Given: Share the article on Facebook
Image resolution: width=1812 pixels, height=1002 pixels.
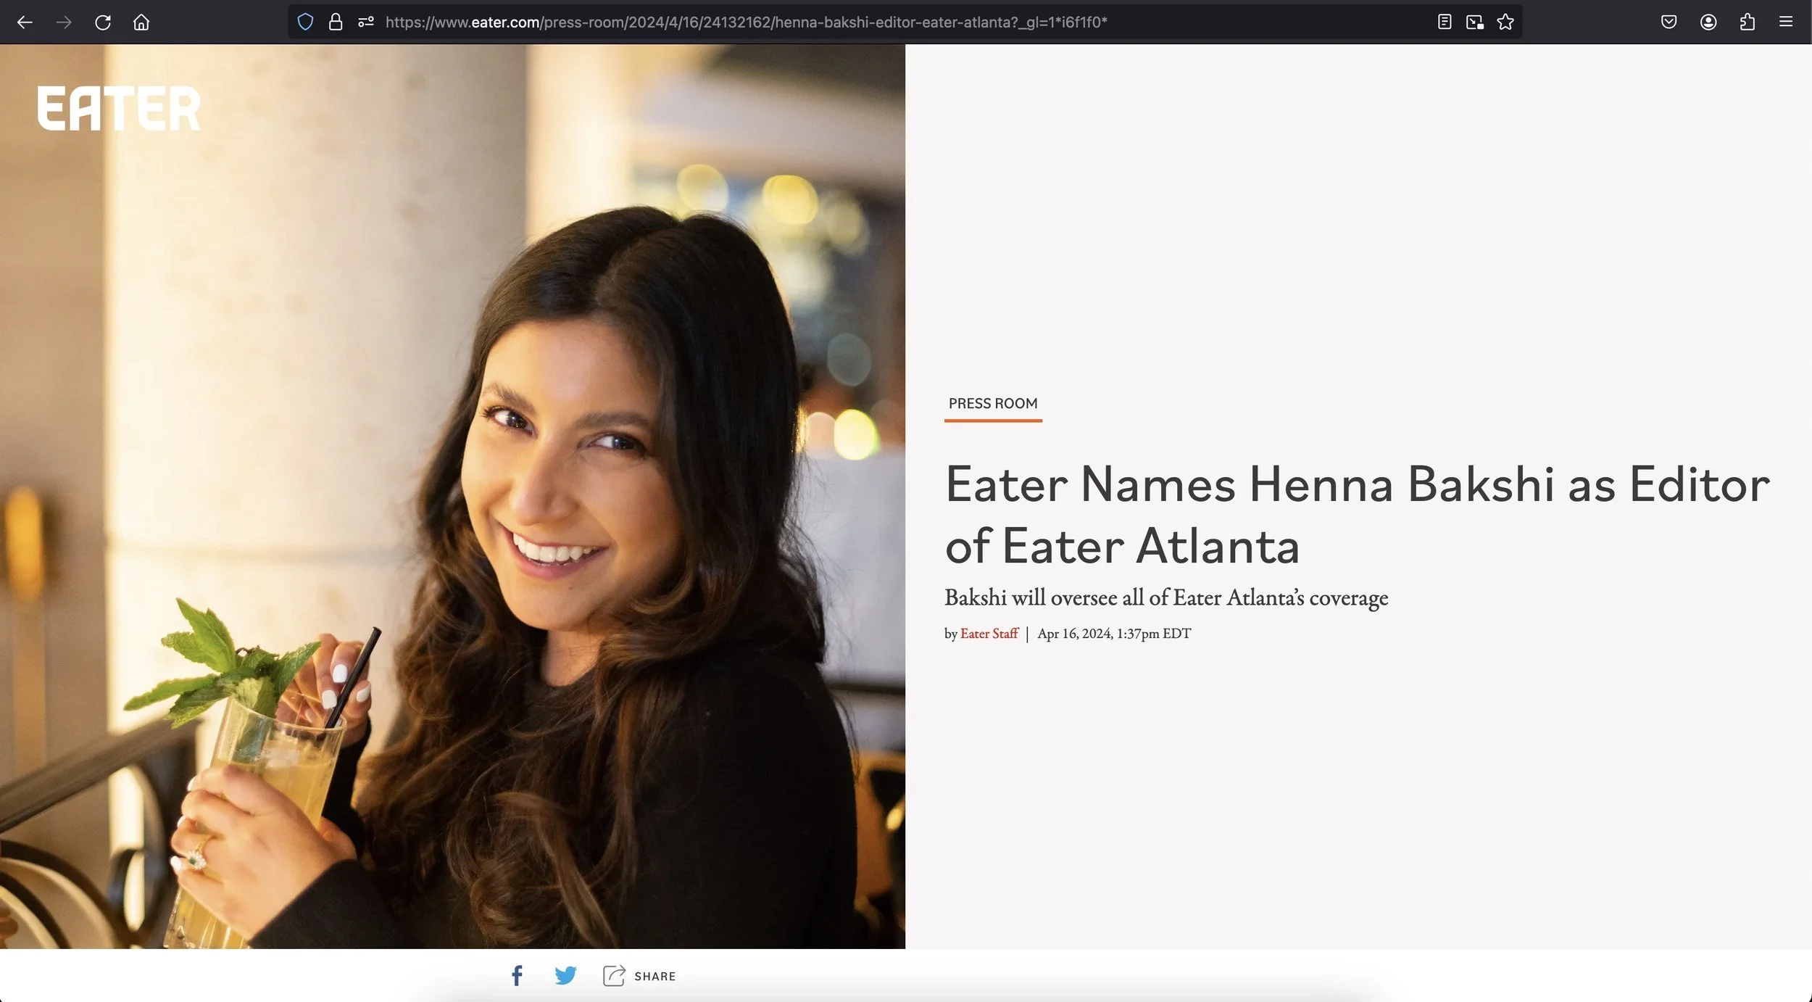Looking at the screenshot, I should point(517,975).
